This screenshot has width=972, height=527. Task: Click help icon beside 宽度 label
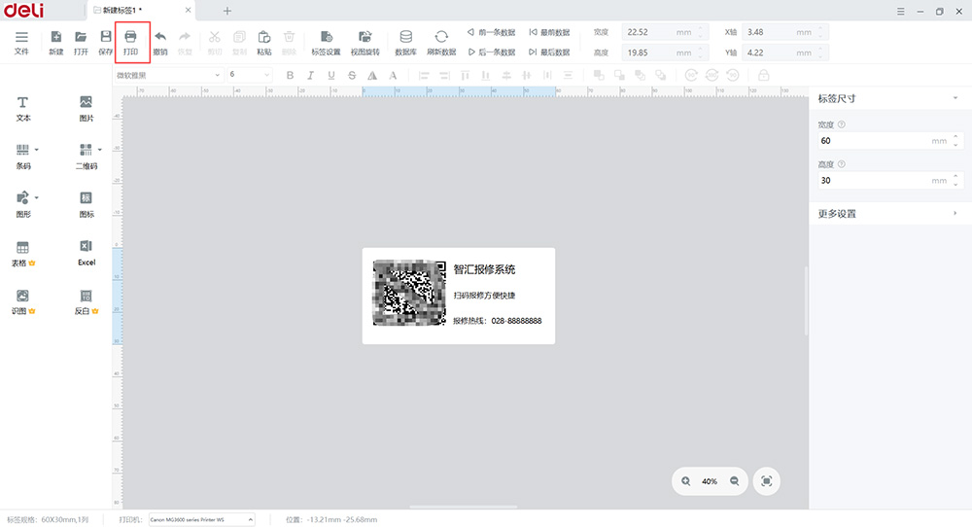pos(841,124)
